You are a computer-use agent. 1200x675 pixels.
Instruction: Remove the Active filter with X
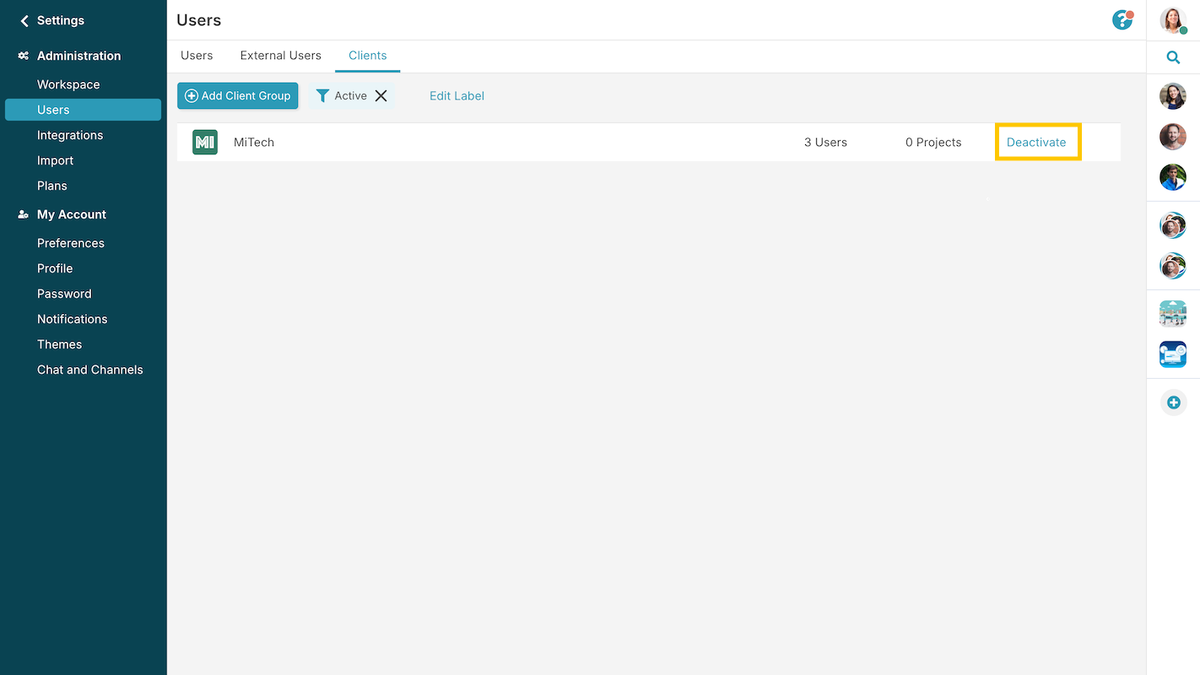click(381, 95)
